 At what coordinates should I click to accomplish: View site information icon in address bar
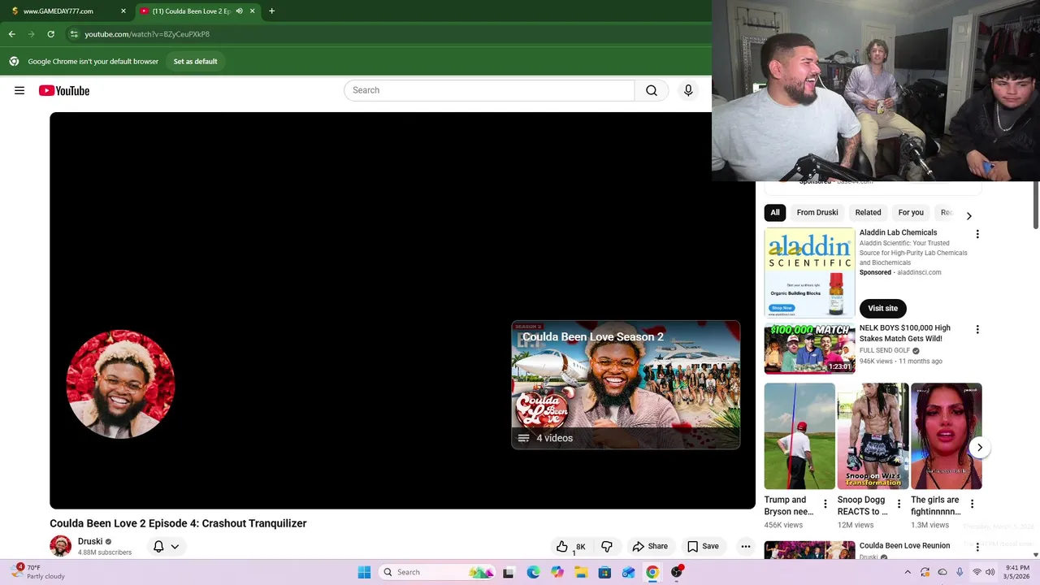74,34
